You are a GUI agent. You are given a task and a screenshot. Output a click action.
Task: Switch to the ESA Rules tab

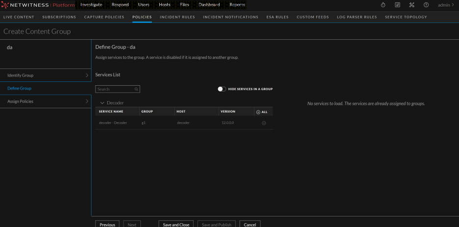pyautogui.click(x=278, y=17)
